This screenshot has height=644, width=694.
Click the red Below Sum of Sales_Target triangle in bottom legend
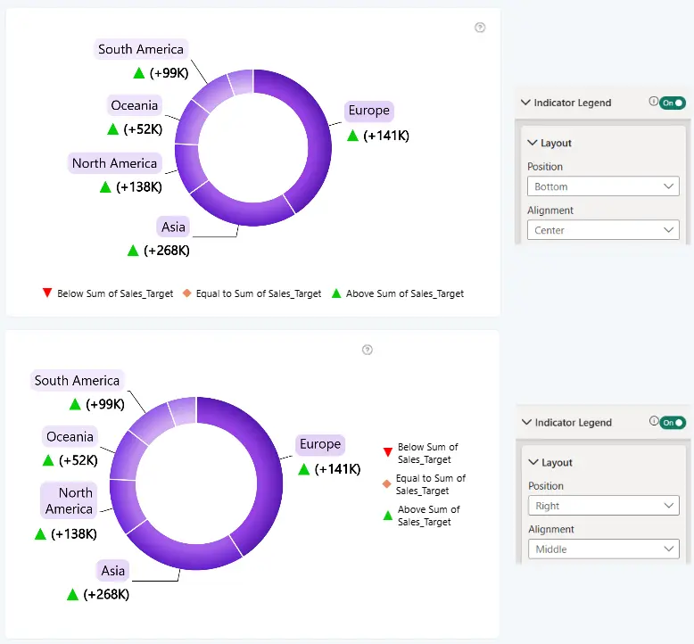tap(47, 293)
